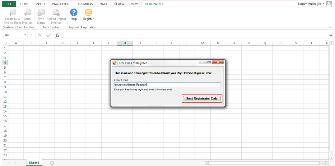Click the Send Invoices ribbon icon
This screenshot has height=166, width=335.
pyautogui.click(x=27, y=12)
